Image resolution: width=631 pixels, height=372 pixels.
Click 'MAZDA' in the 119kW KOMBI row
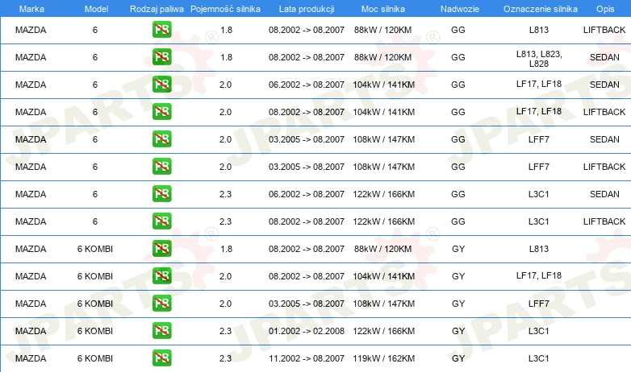pos(31,358)
